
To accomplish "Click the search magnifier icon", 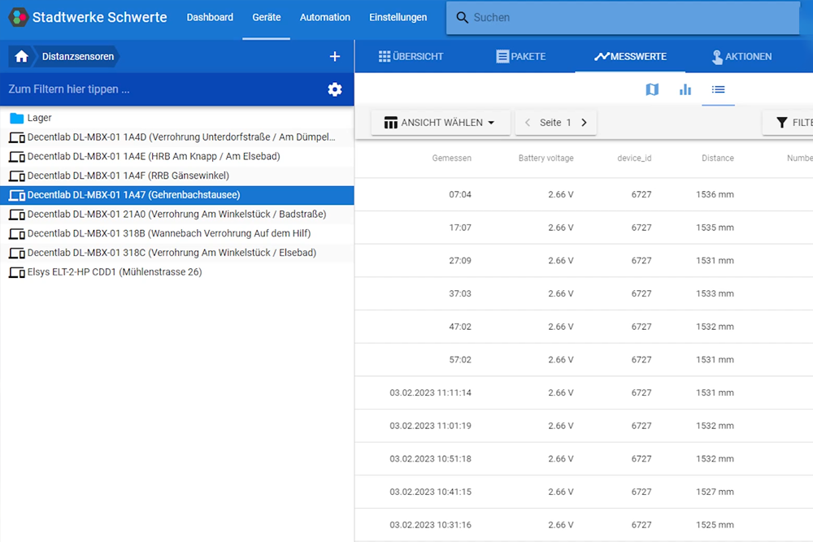I will coord(462,18).
